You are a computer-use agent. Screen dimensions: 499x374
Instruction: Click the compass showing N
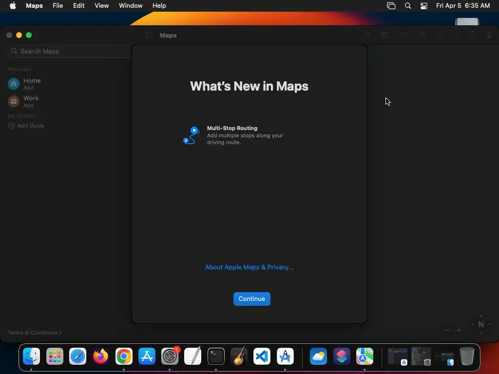point(481,324)
